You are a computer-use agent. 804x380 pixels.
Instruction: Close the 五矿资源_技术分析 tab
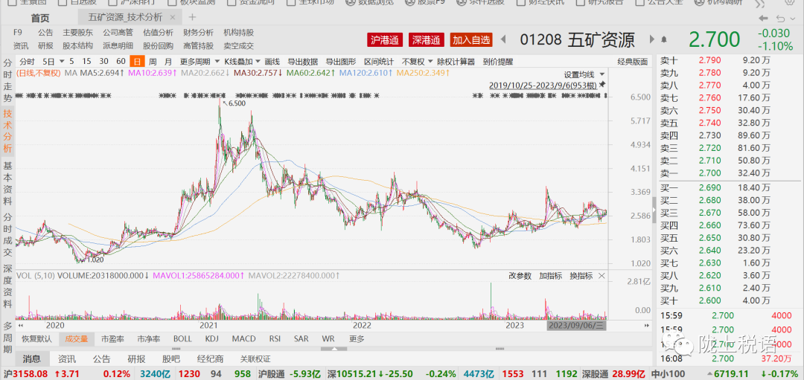172,17
